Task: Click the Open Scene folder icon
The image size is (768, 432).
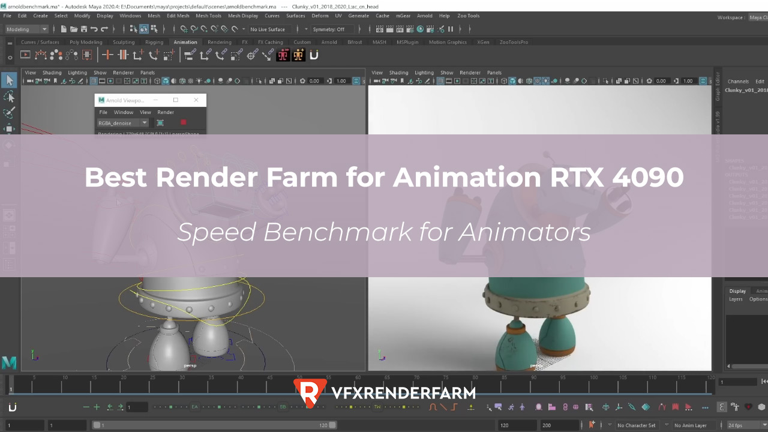Action: (x=74, y=29)
